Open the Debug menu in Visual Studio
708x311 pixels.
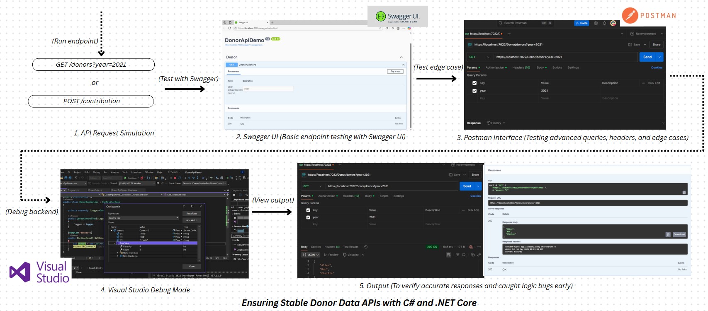(x=96, y=172)
